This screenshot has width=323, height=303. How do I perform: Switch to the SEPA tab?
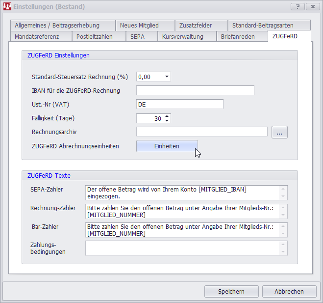click(137, 36)
